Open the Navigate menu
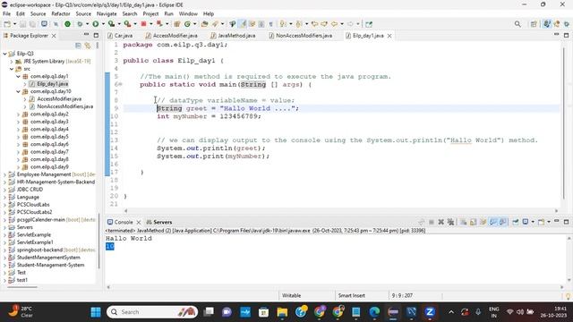573x322 pixels. coord(107,13)
